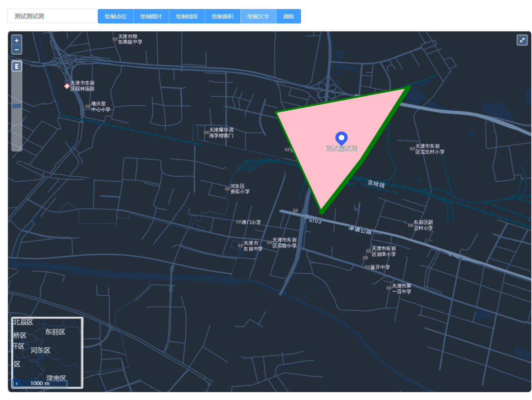
Task: Click the red hospital icon for 天津市东丽区程林医院
Action: pyautogui.click(x=67, y=86)
